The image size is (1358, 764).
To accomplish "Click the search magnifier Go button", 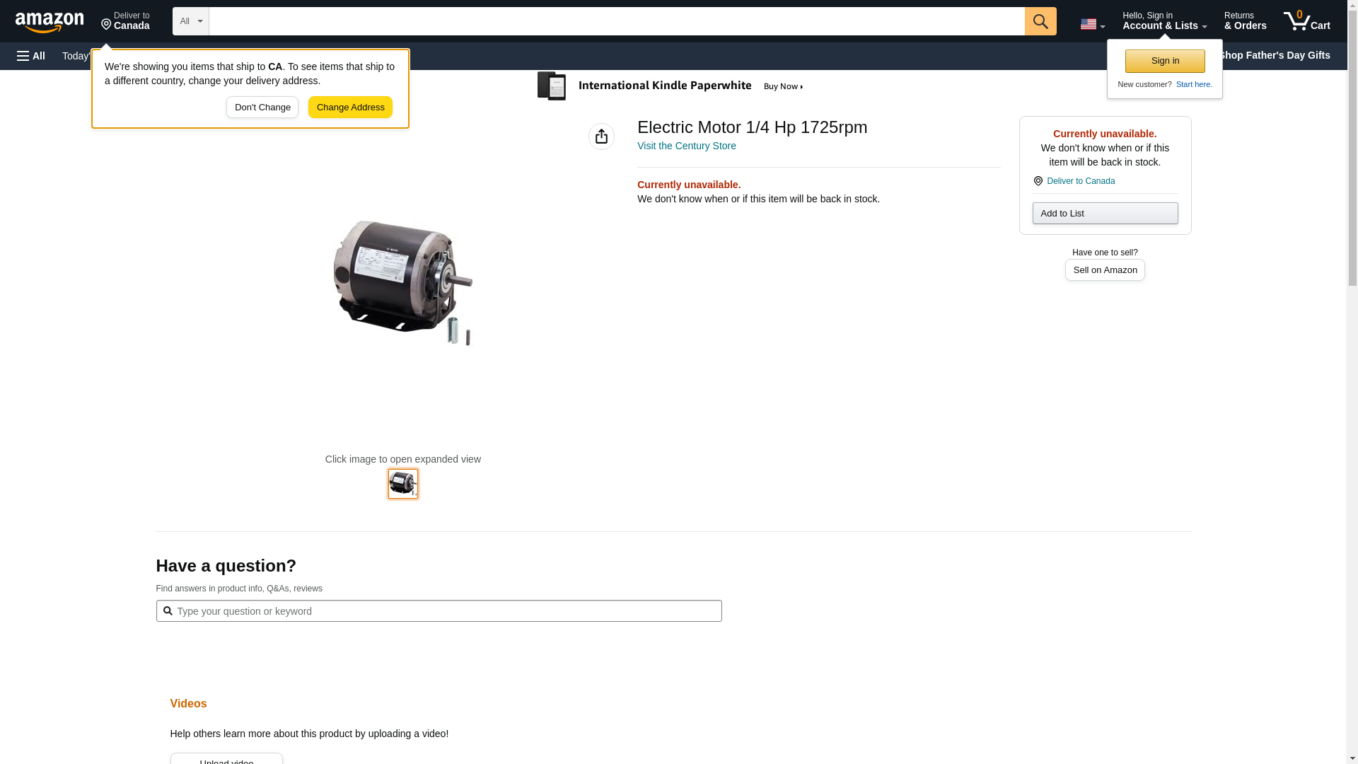I will coord(1040,21).
